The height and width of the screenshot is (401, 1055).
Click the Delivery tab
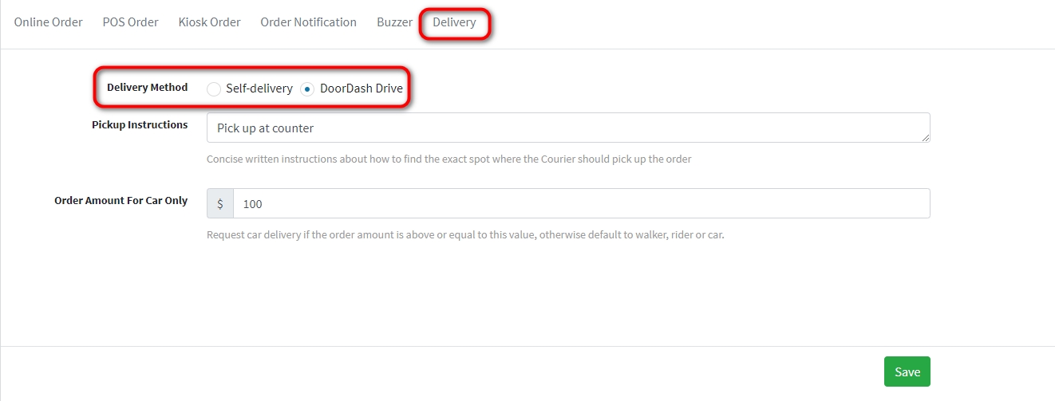click(x=454, y=22)
